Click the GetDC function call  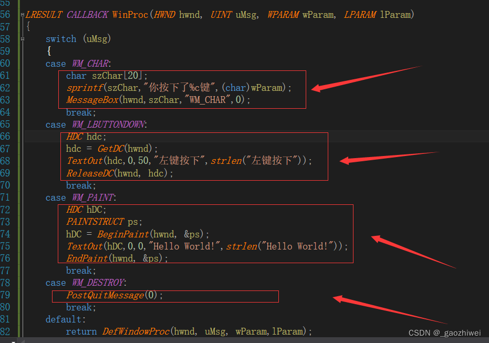click(110, 148)
